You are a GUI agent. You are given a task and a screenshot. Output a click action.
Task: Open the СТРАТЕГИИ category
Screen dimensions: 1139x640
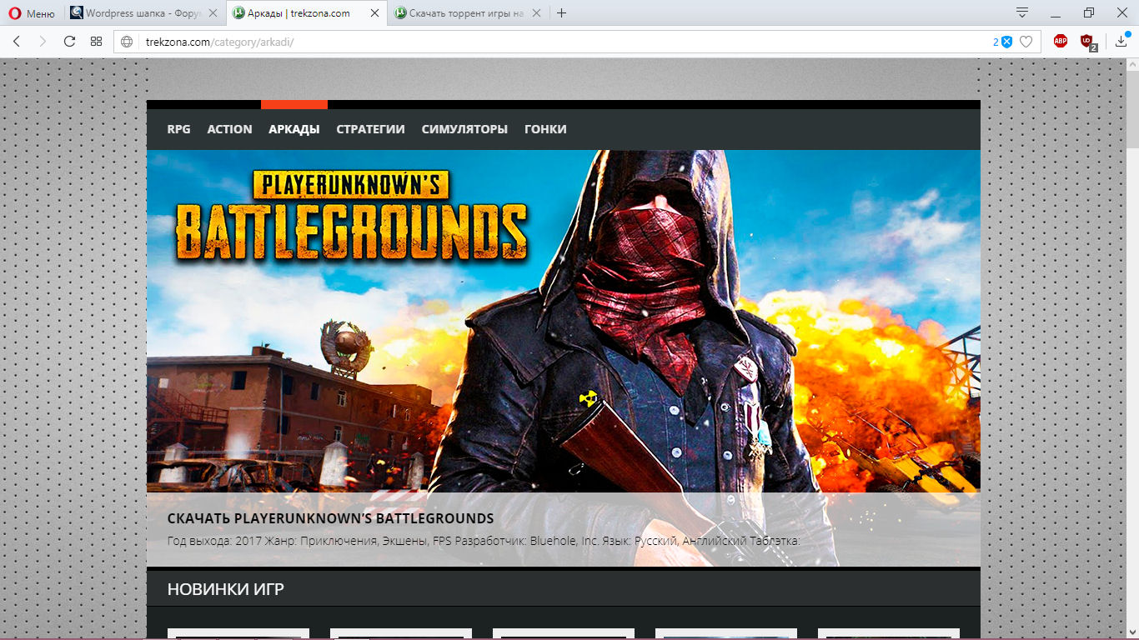pos(370,129)
